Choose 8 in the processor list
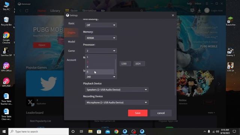The width and height of the screenshot is (240, 135). pyautogui.click(x=100, y=72)
